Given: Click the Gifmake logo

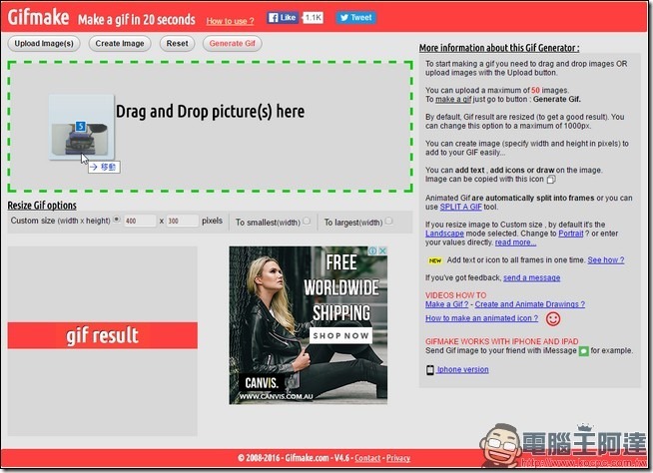Looking at the screenshot, I should [x=34, y=17].
